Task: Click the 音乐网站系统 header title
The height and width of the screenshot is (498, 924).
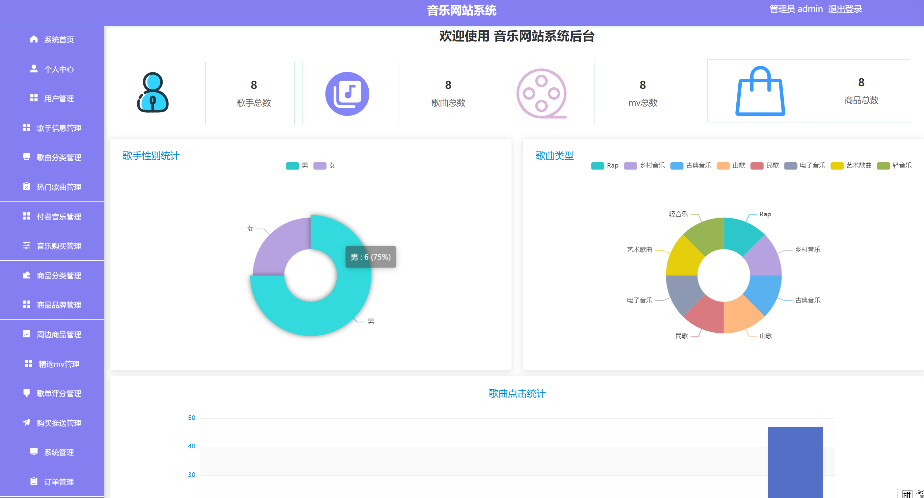Action: (462, 11)
